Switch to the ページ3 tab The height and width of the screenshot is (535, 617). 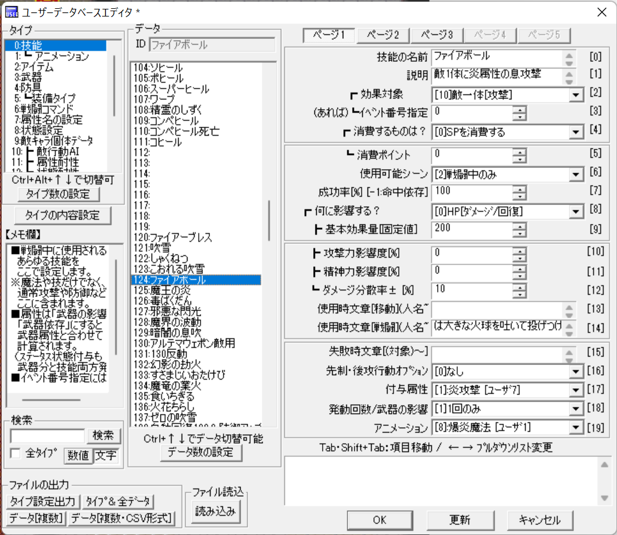click(437, 35)
